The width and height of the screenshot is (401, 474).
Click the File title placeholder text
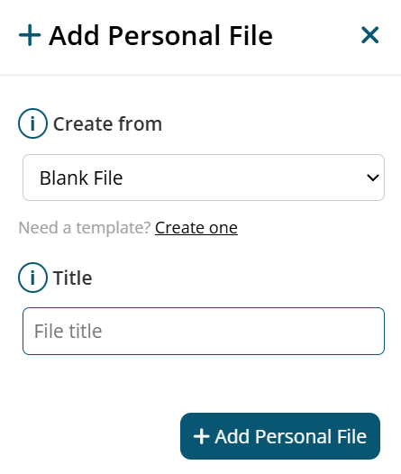coord(68,331)
